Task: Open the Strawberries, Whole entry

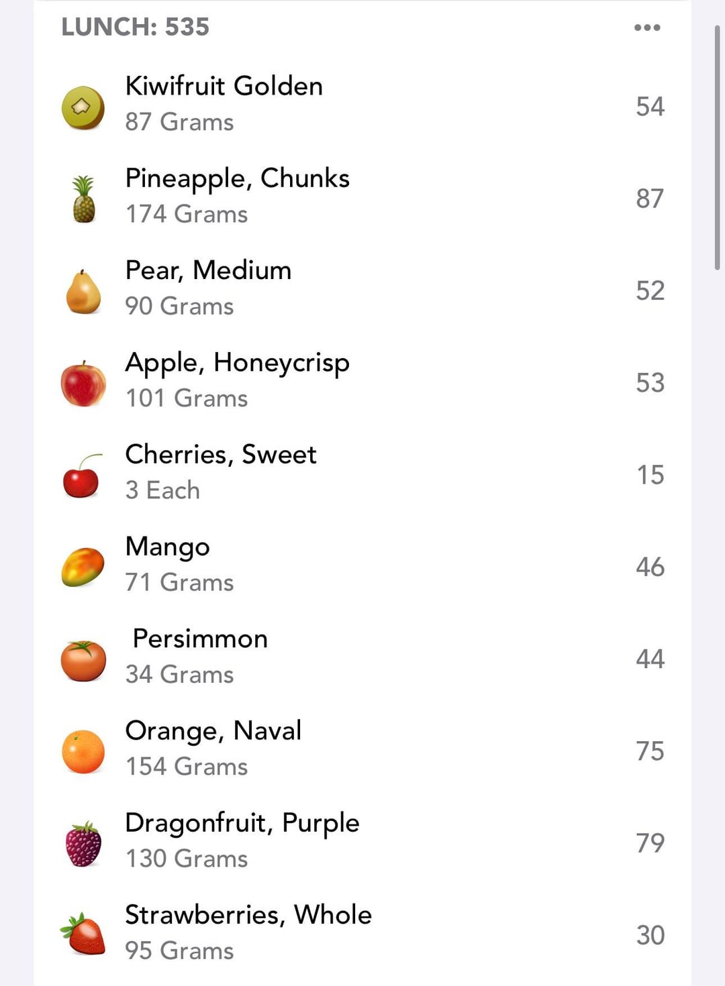Action: pyautogui.click(x=248, y=915)
